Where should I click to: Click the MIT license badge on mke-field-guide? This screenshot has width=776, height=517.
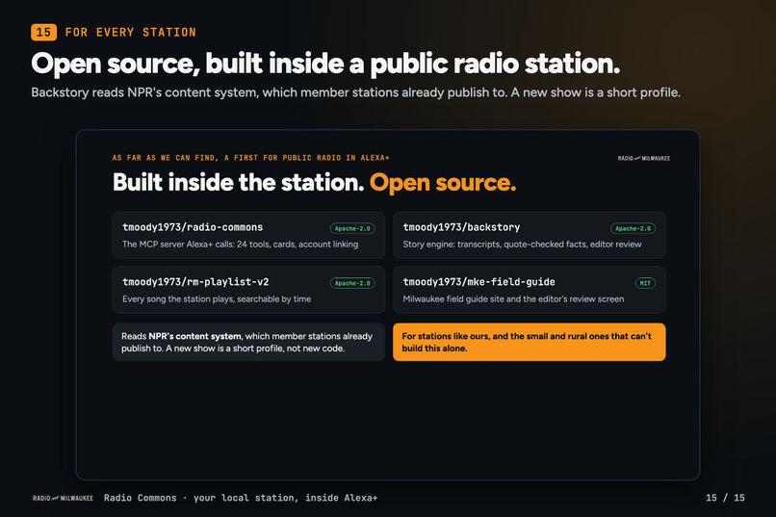coord(645,283)
